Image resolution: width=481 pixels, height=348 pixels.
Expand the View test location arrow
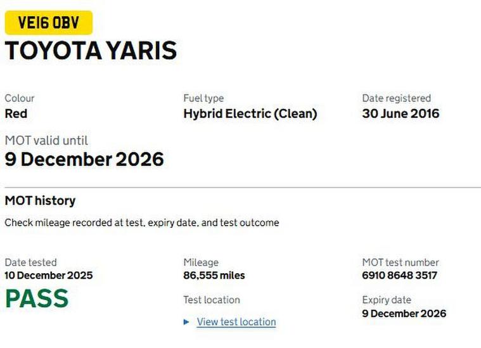(x=186, y=322)
